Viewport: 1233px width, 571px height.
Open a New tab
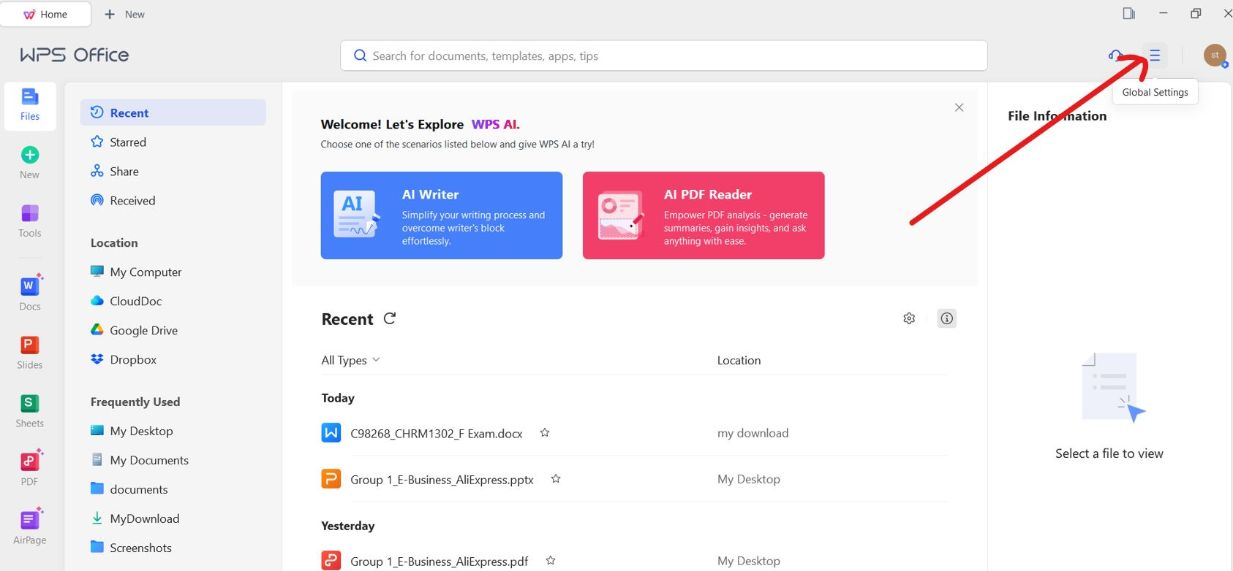[x=125, y=14]
